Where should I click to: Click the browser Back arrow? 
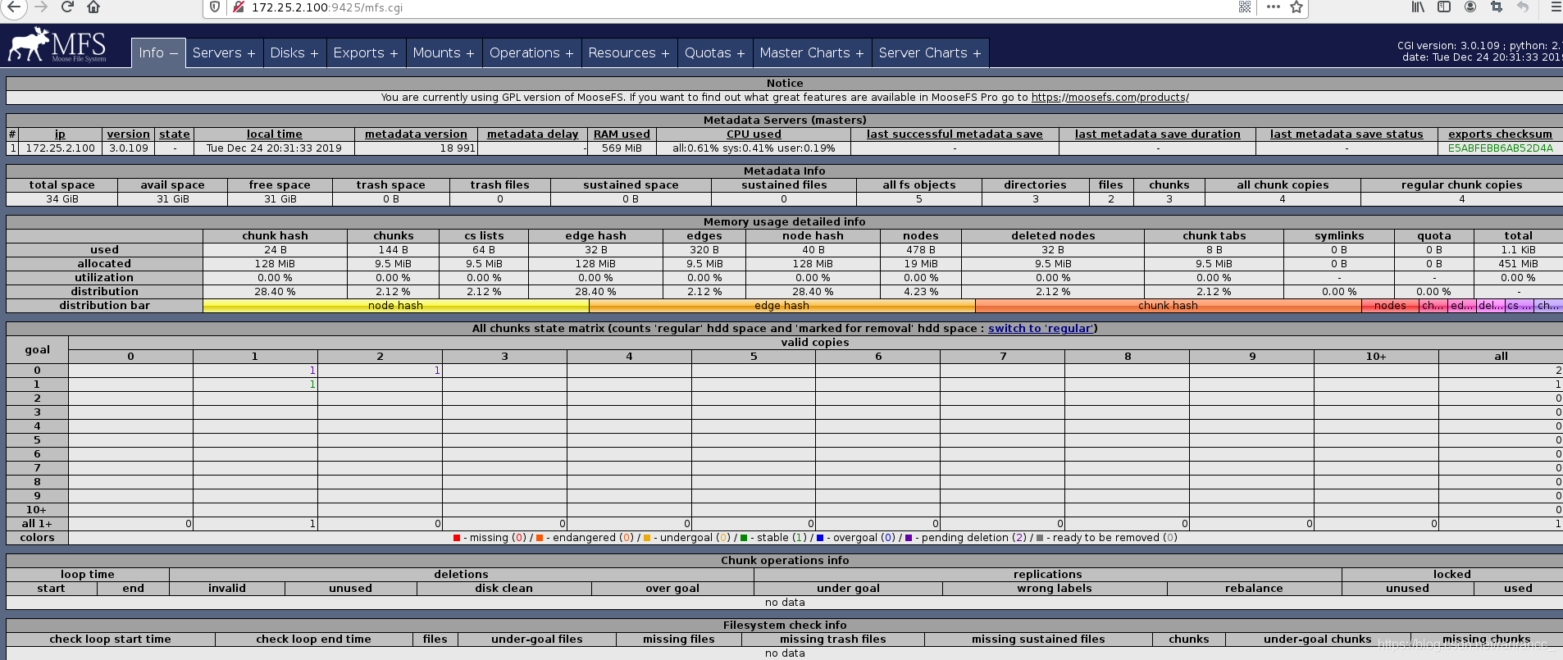click(13, 7)
